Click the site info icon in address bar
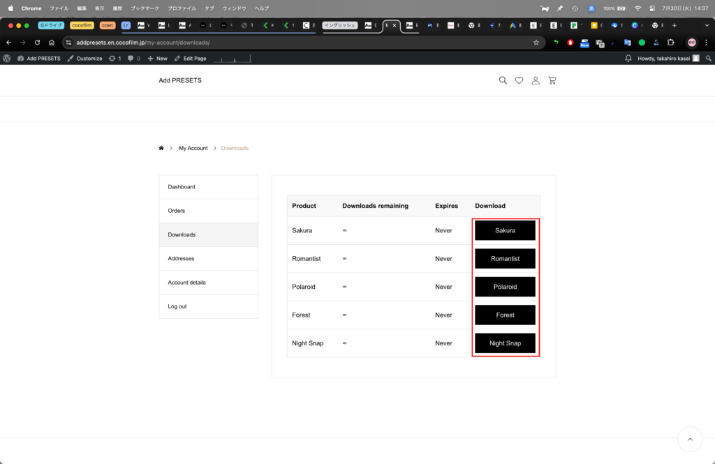The image size is (715, 464). [69, 43]
